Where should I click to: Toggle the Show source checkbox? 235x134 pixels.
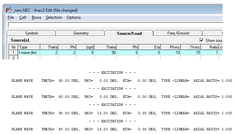[x=202, y=40]
